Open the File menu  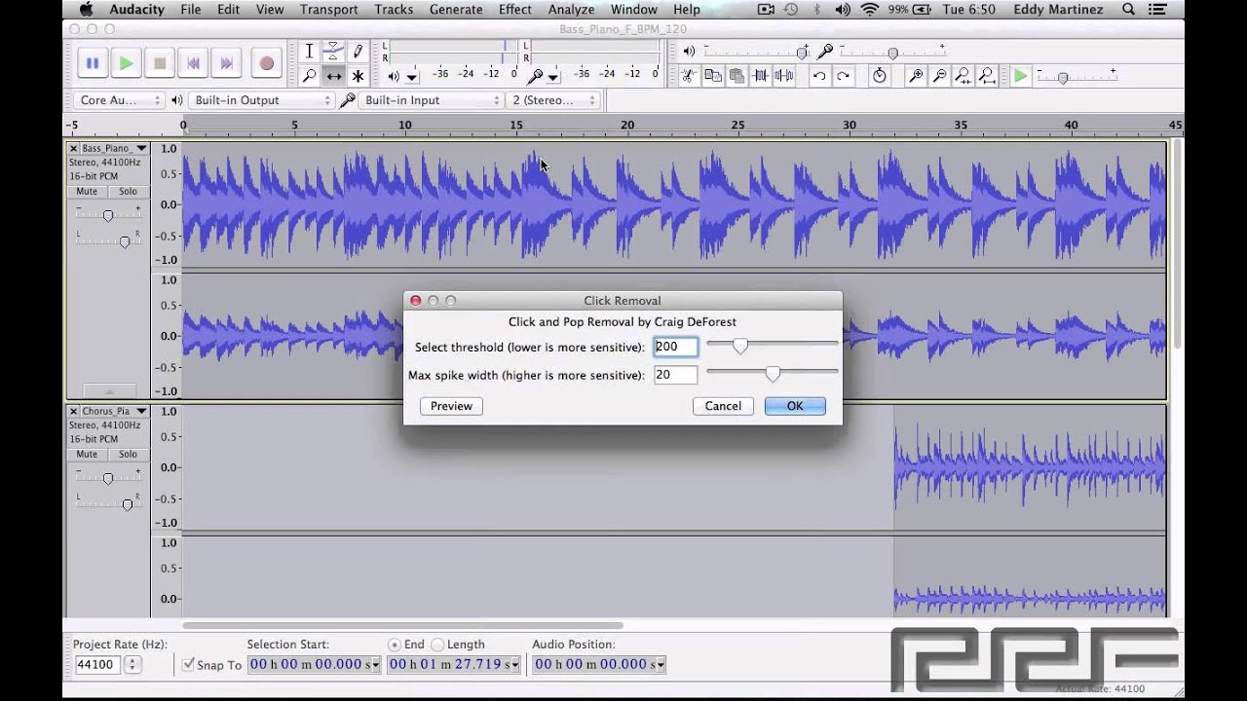[190, 10]
